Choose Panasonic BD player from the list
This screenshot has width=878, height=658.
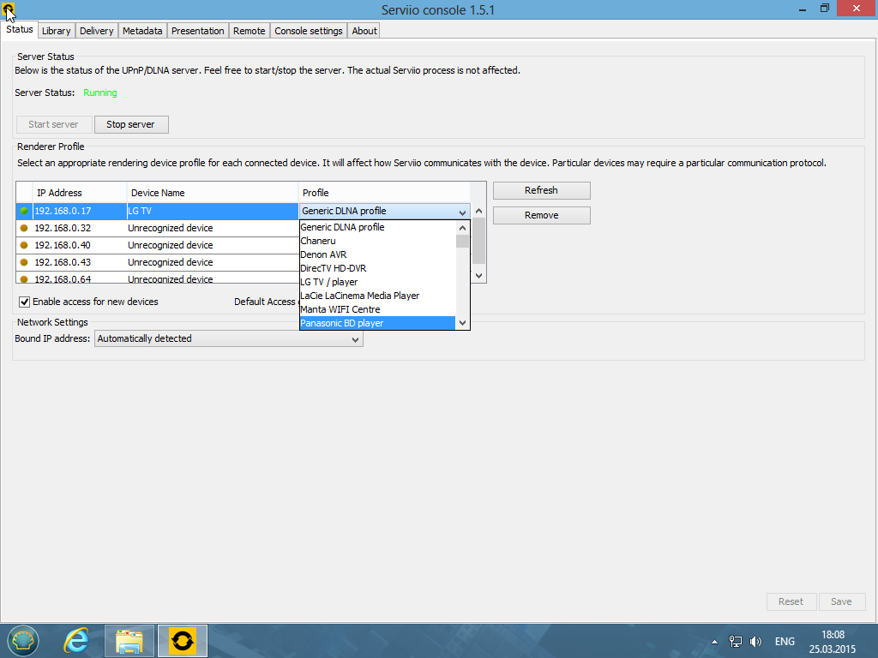[376, 323]
